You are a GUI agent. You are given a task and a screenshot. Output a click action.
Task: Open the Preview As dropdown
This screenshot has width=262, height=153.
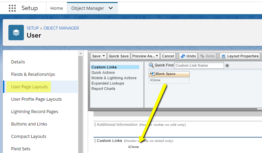point(145,56)
